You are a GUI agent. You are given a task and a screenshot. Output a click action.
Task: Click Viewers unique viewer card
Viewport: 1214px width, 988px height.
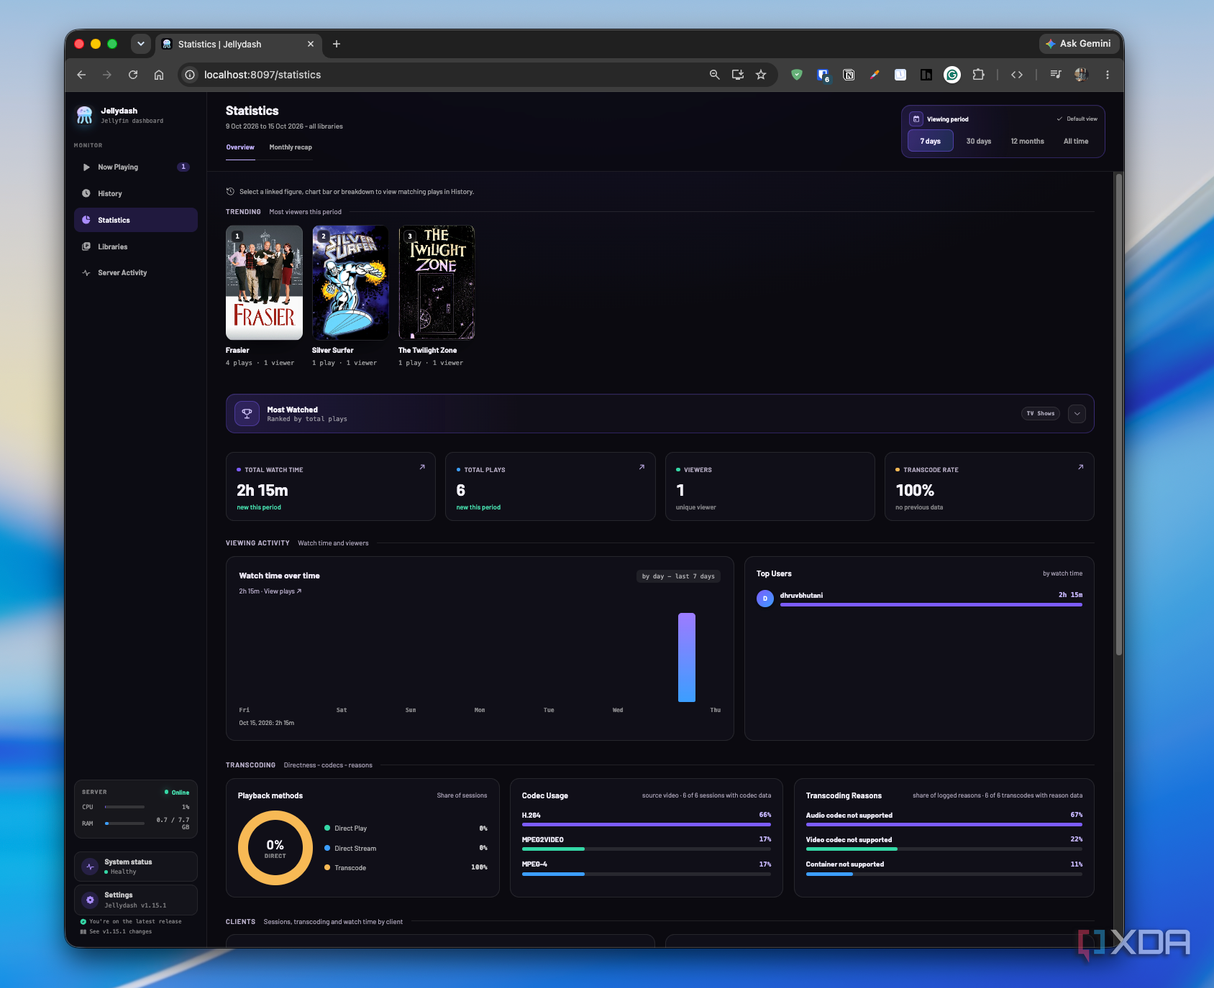click(770, 486)
